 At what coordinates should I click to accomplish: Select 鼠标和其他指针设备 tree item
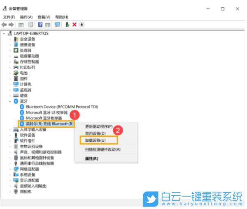tap(37, 158)
